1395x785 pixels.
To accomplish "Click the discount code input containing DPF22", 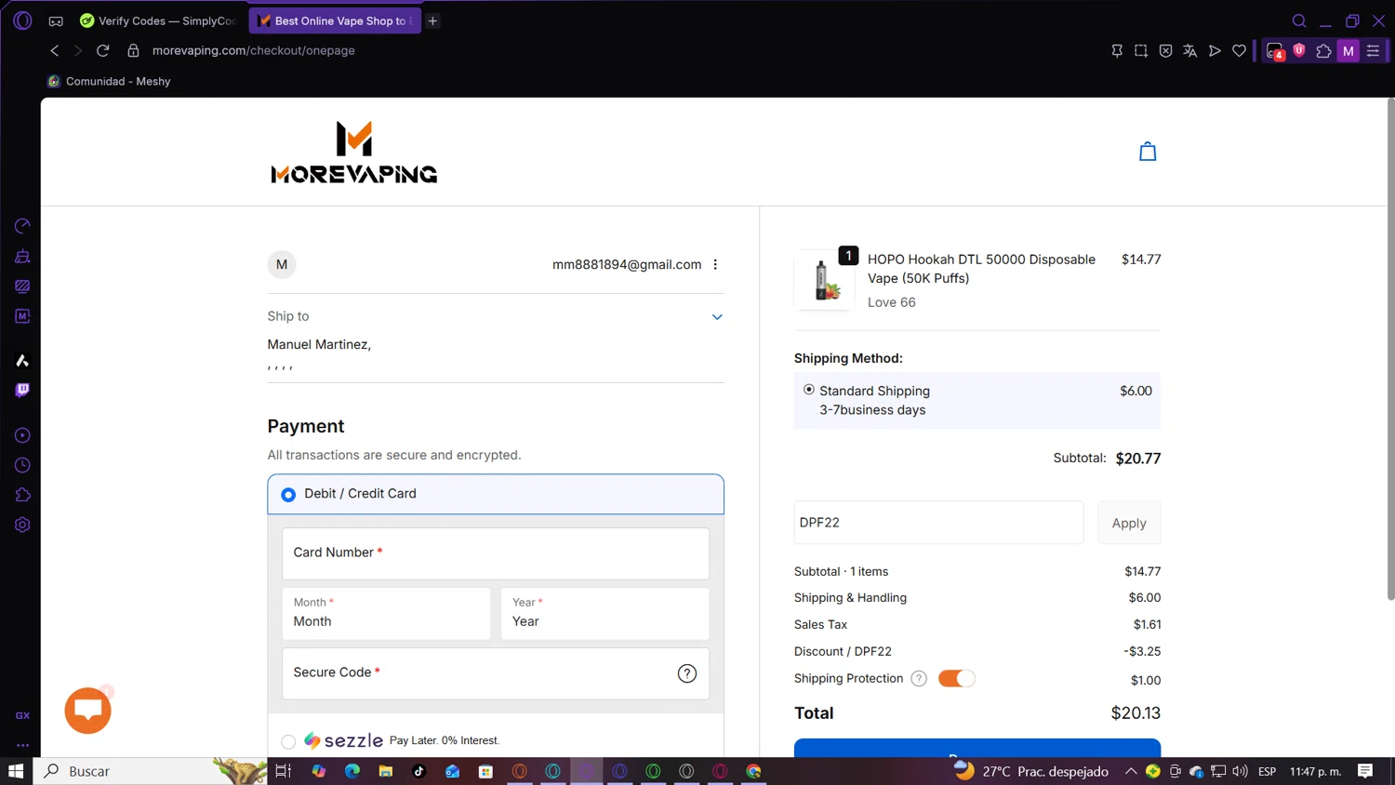I will pos(938,523).
